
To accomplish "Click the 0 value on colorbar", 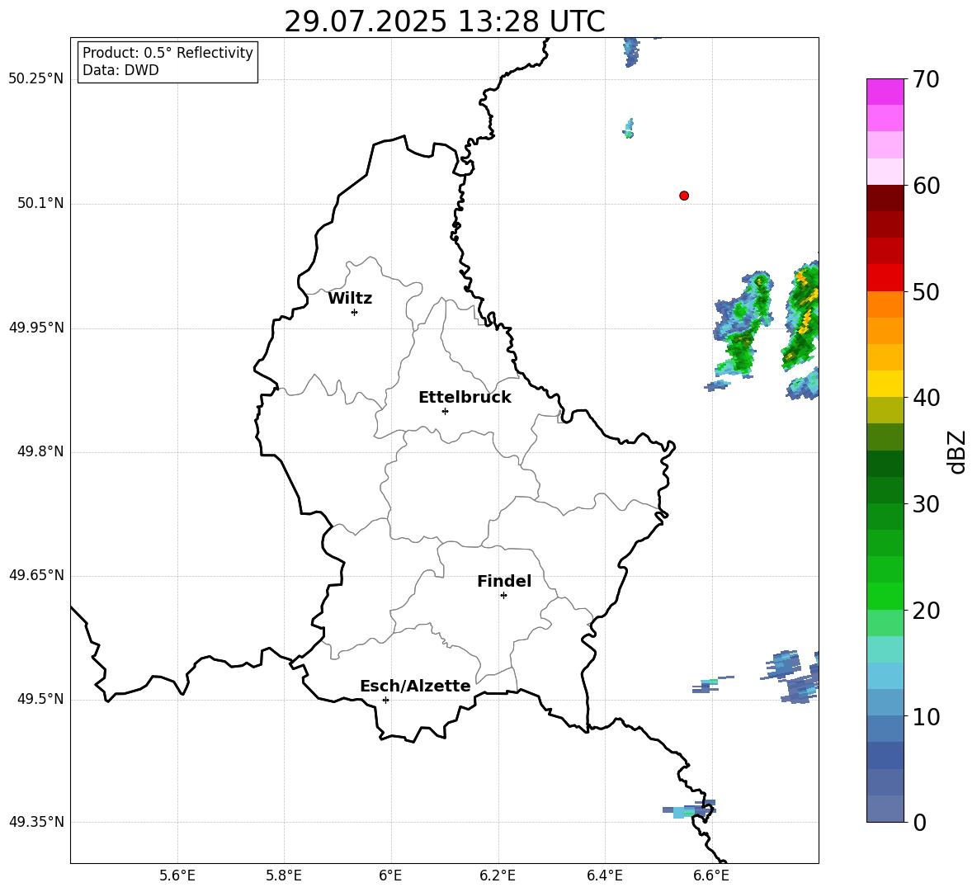I will pos(919,822).
